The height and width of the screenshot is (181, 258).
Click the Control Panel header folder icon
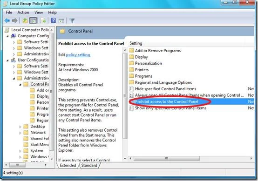pyautogui.click(x=62, y=31)
